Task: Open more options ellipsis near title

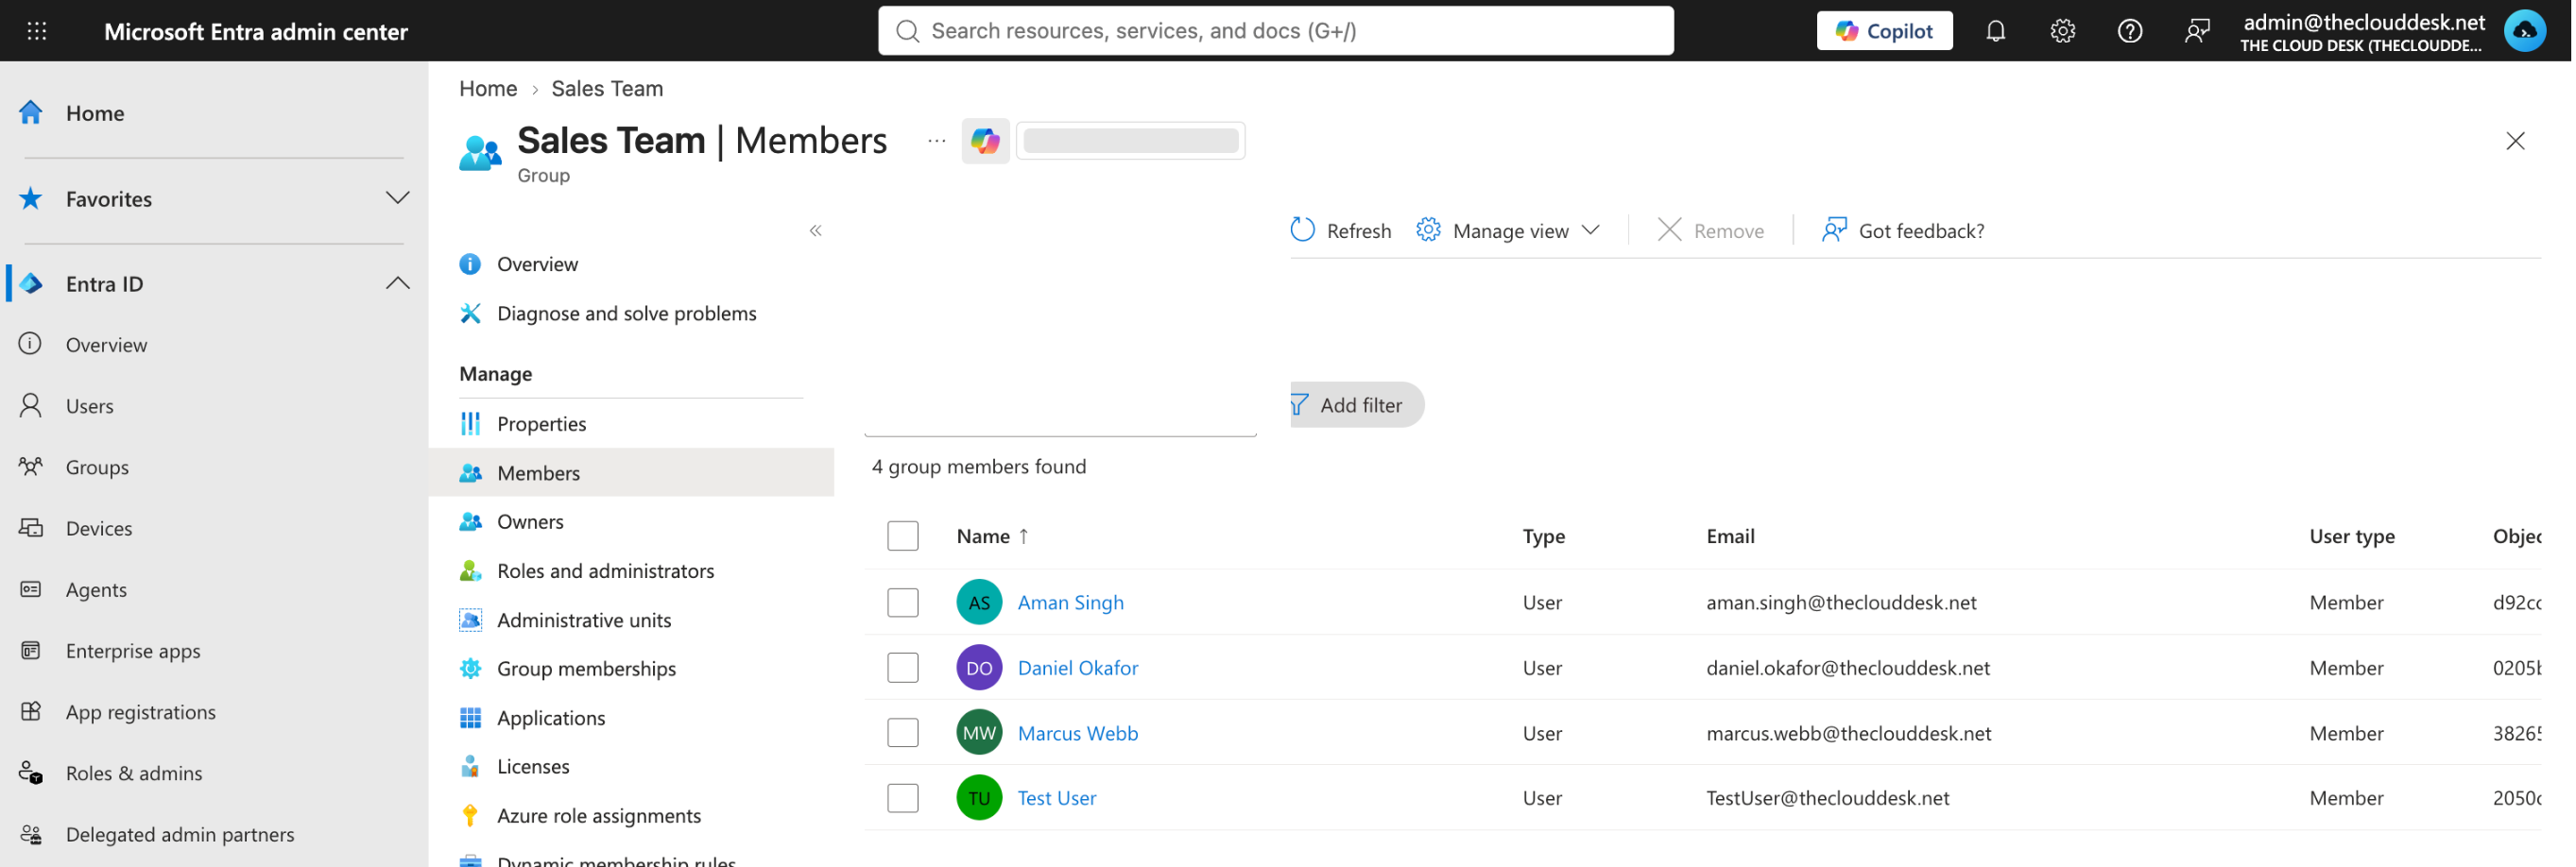Action: [x=937, y=141]
